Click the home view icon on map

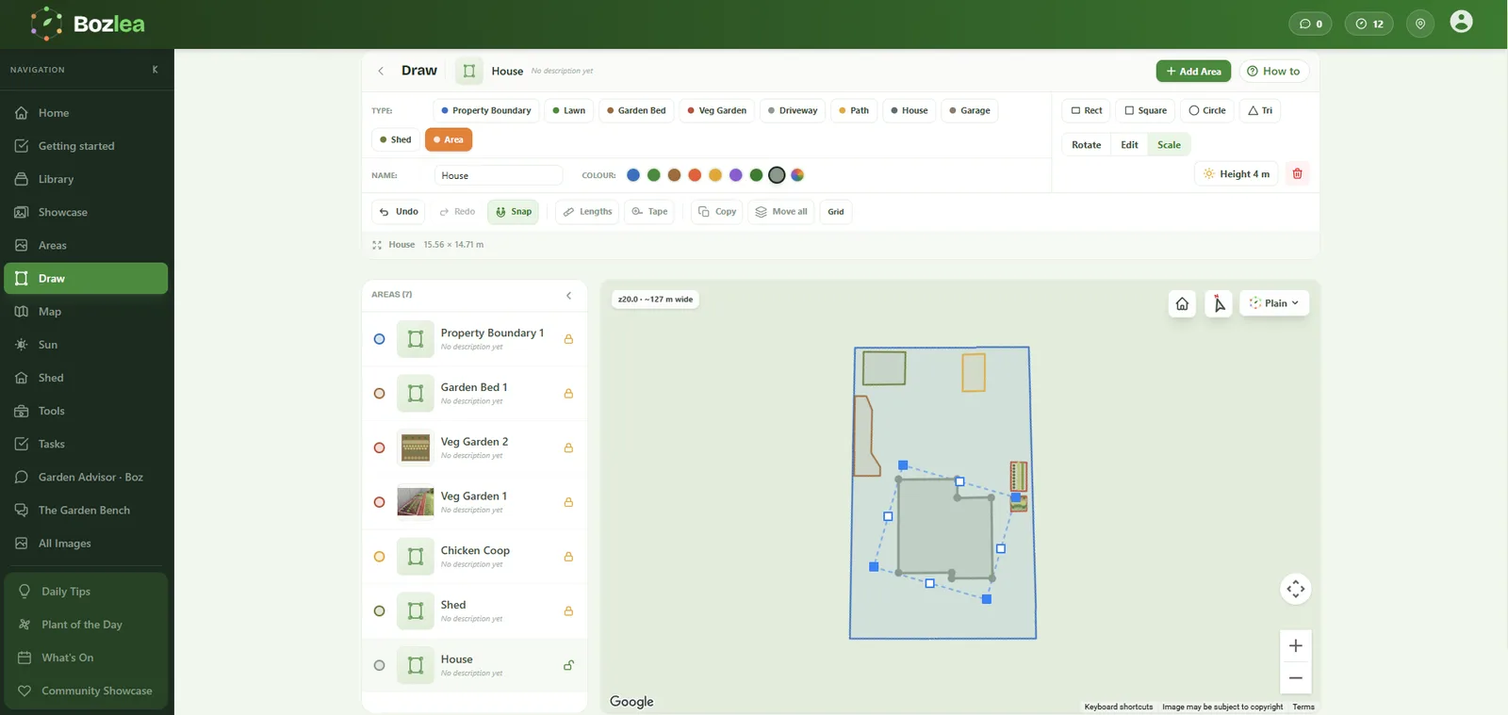(1182, 303)
